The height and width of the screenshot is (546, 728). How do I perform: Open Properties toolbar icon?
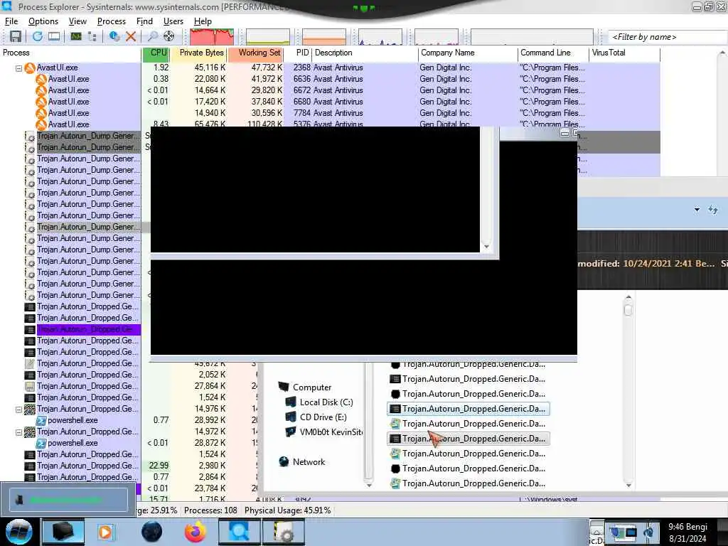114,36
